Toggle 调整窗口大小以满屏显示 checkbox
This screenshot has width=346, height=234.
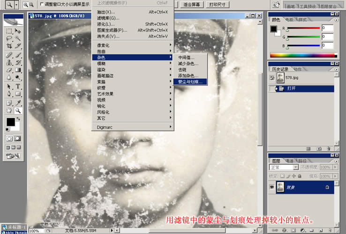(x=41, y=4)
